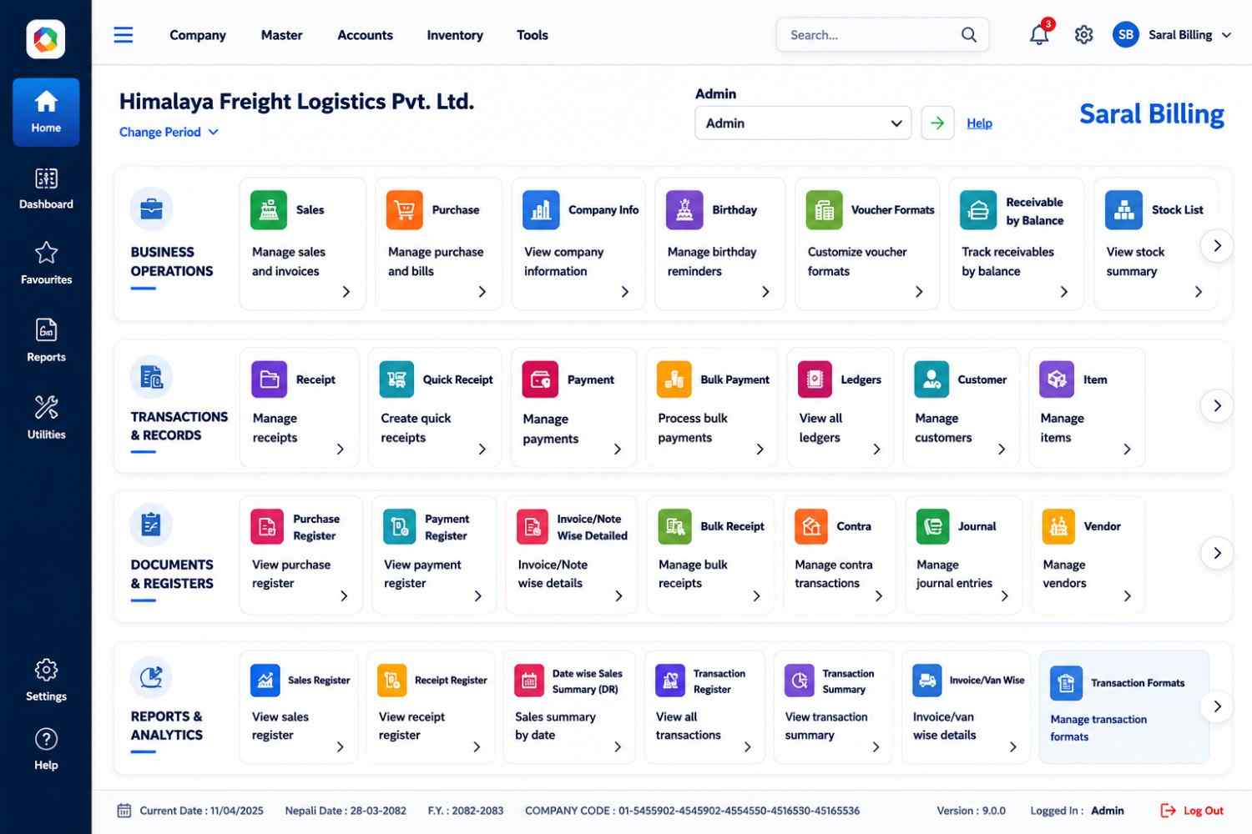The width and height of the screenshot is (1252, 834).
Task: Click the Version : 9.0.0 text
Action: pyautogui.click(x=971, y=811)
